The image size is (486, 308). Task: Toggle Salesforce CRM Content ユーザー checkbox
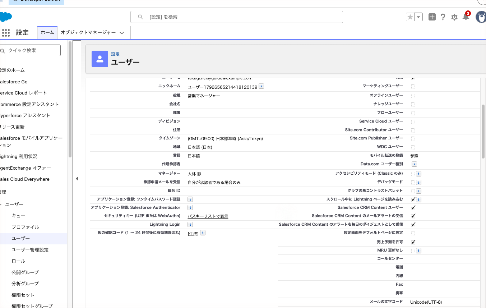[x=413, y=208]
